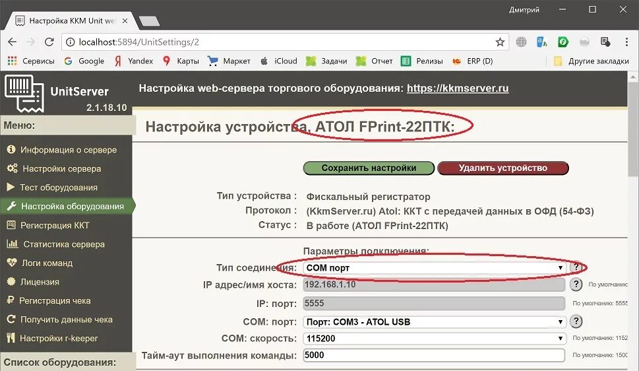Open Регистрация ККТ menu item
Viewport: 639px width, 371px height.
point(48,225)
